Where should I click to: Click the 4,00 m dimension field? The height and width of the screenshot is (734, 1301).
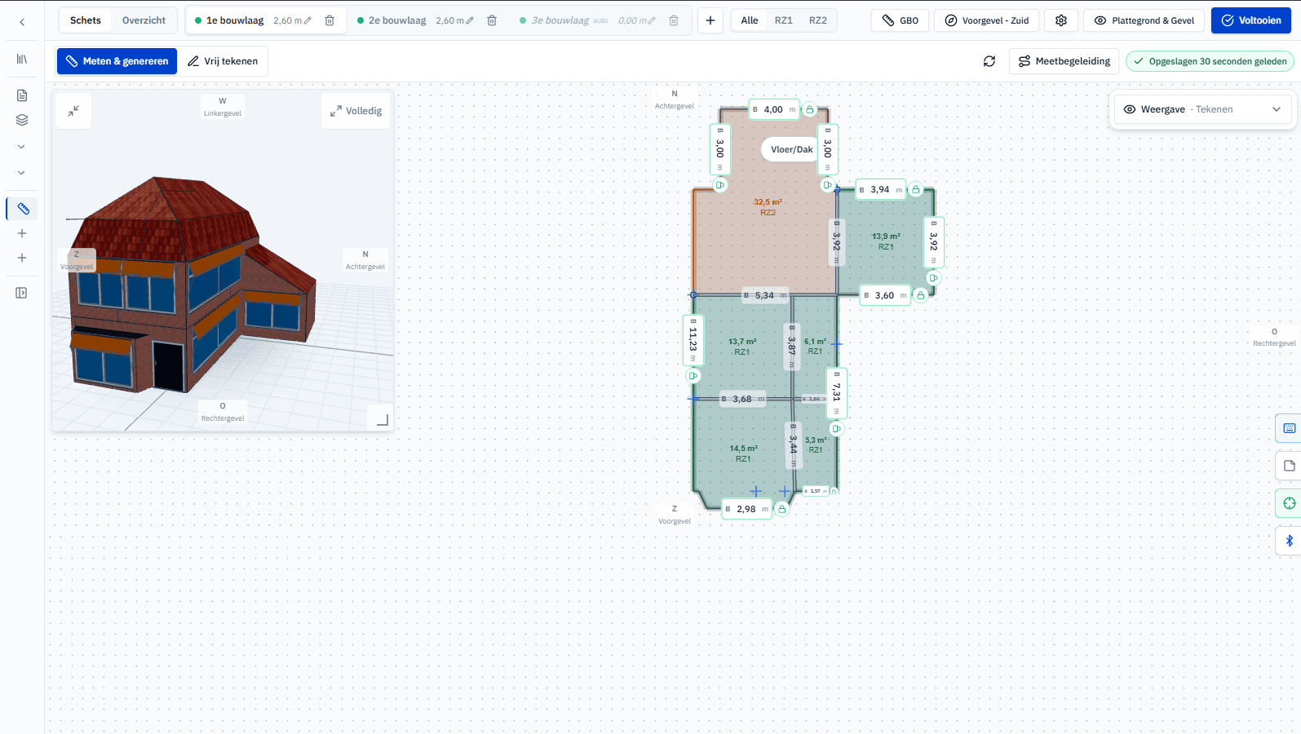[x=773, y=109]
